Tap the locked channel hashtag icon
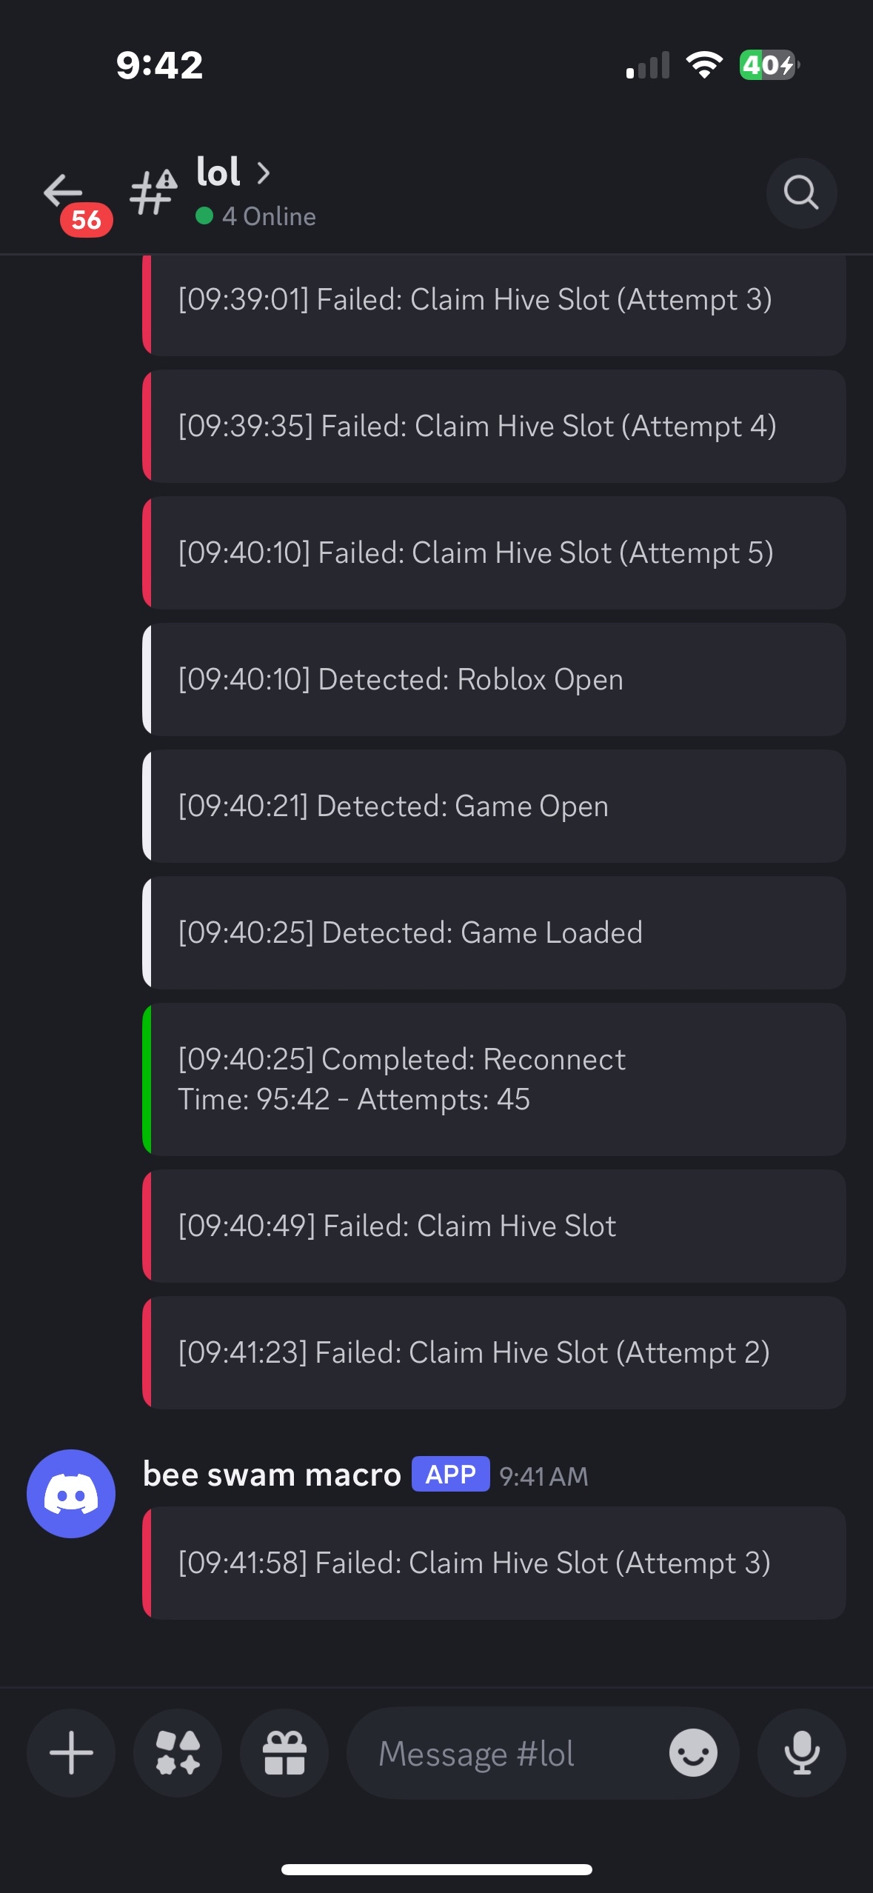Viewport: 873px width, 1893px height. (153, 193)
